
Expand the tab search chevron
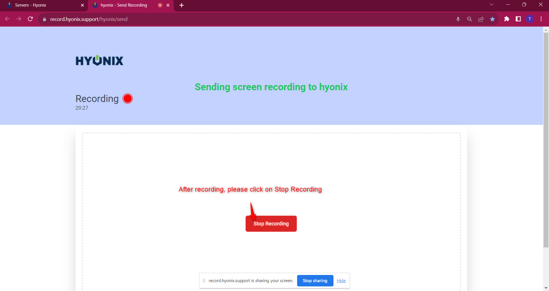491,5
